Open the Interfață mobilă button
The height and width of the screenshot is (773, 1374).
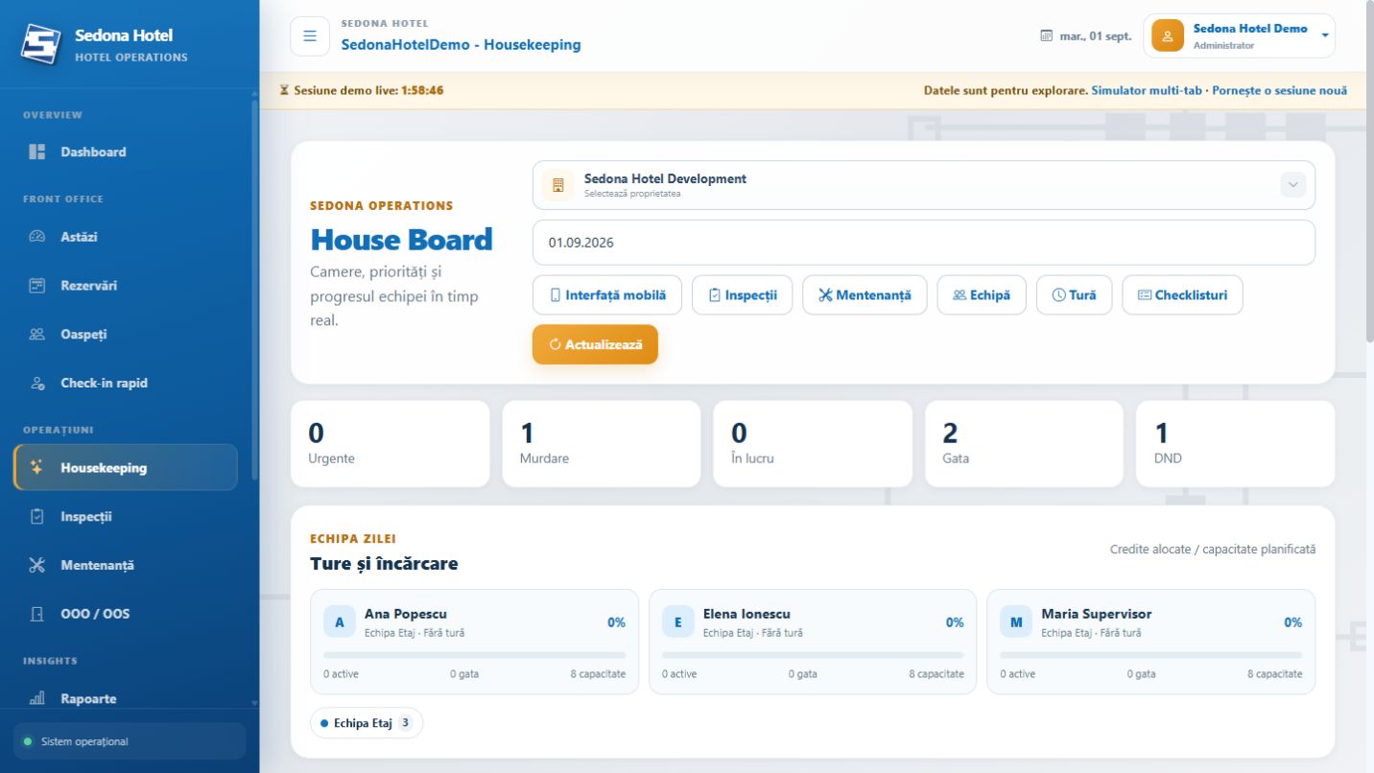[x=607, y=295]
